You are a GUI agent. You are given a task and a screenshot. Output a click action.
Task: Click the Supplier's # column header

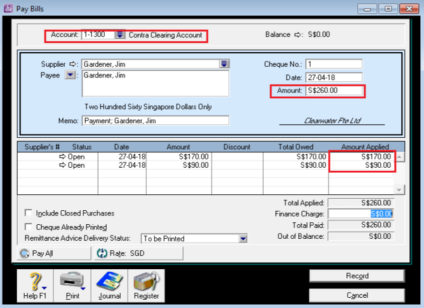42,147
